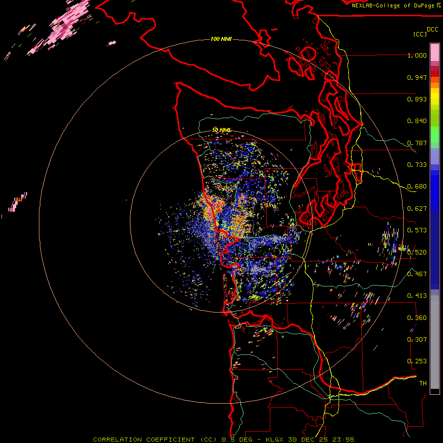Click the 0.893 color scale value
Image resolution: width=443 pixels, height=443 pixels.
tap(417, 99)
